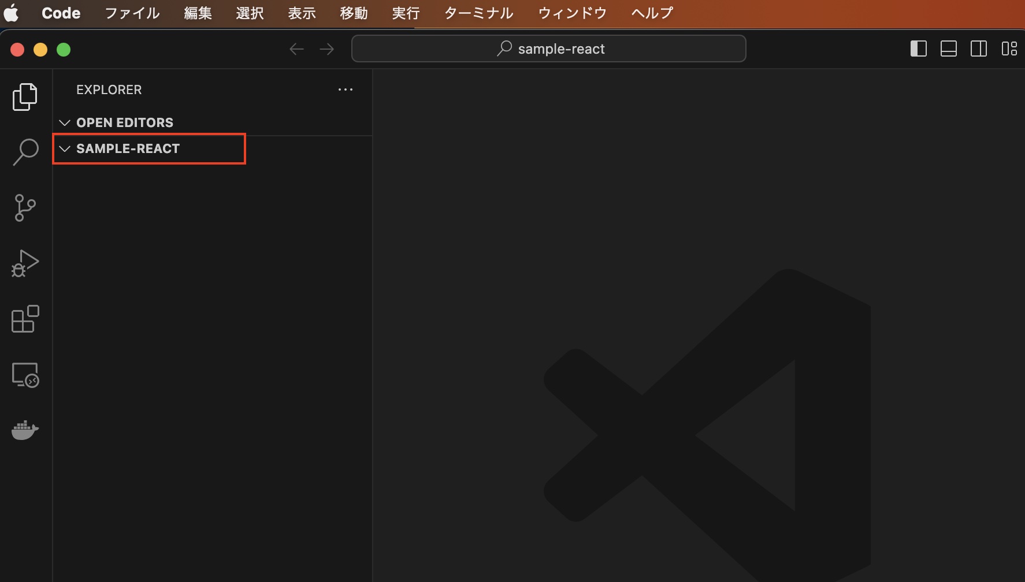Minimize the window with the yellow button
1025x582 pixels.
click(40, 50)
